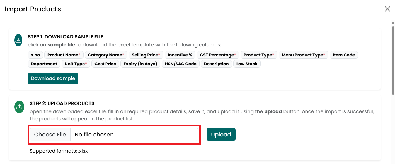Click the Unit Type column tag
This screenshot has height=164, width=395.
pos(76,64)
